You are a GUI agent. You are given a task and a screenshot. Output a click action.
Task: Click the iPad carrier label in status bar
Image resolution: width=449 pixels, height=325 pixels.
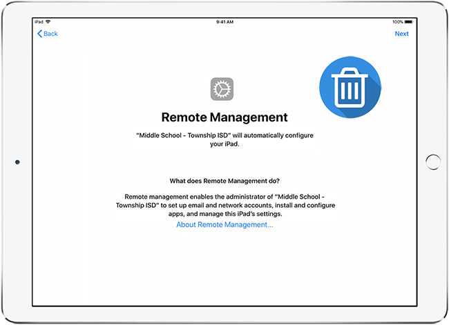(x=39, y=22)
